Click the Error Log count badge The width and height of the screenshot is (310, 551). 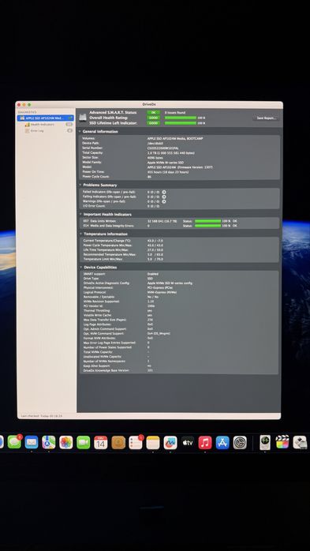[70, 131]
